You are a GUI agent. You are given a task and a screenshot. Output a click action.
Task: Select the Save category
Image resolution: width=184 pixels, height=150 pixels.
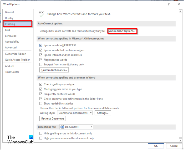pyautogui.click(x=17, y=30)
